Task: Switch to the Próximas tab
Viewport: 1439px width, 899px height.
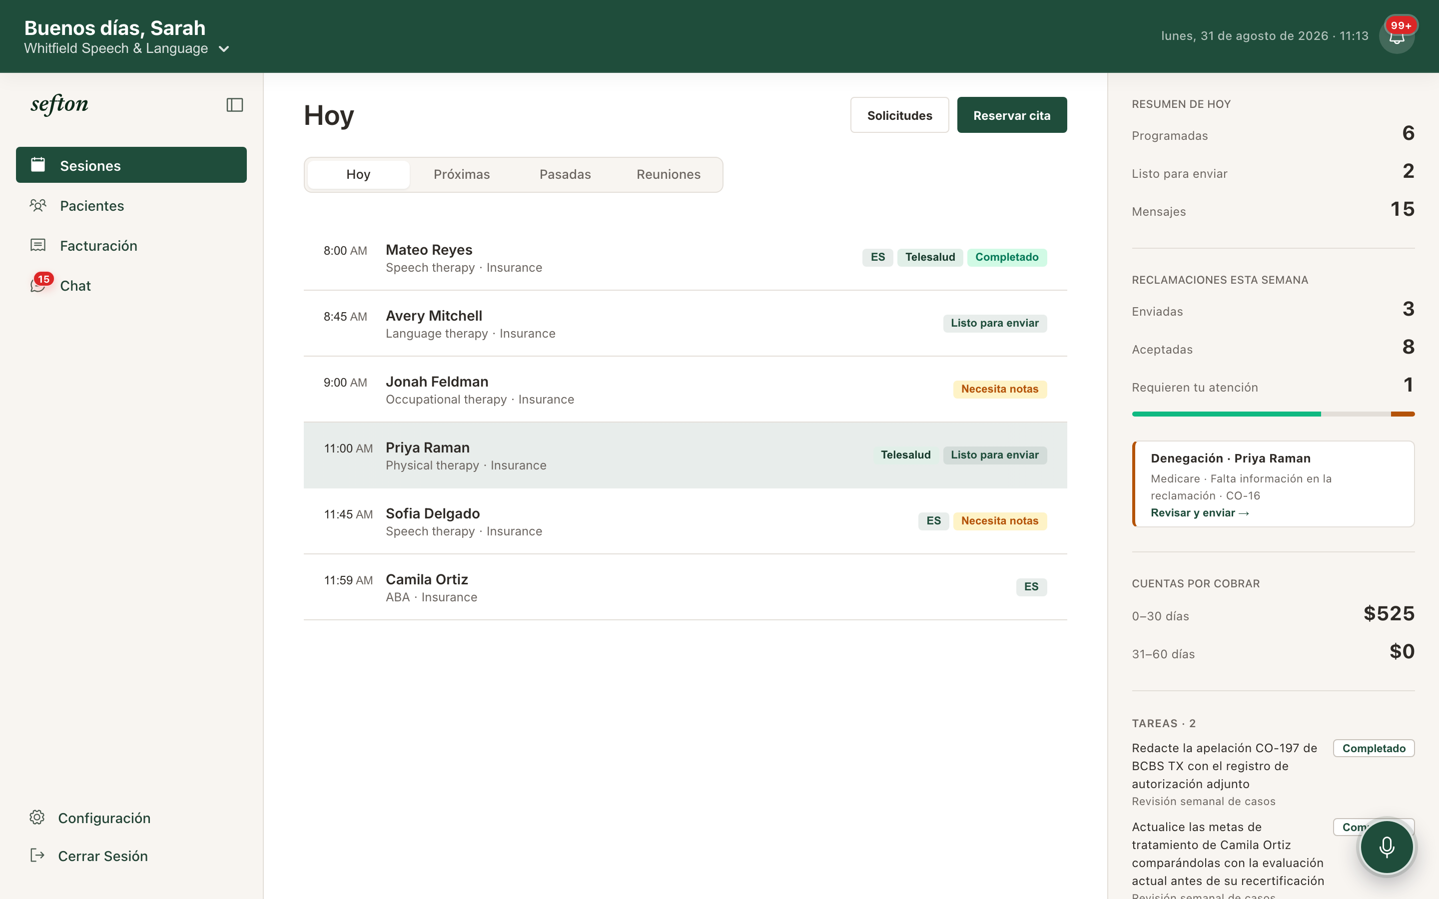Action: (x=462, y=175)
